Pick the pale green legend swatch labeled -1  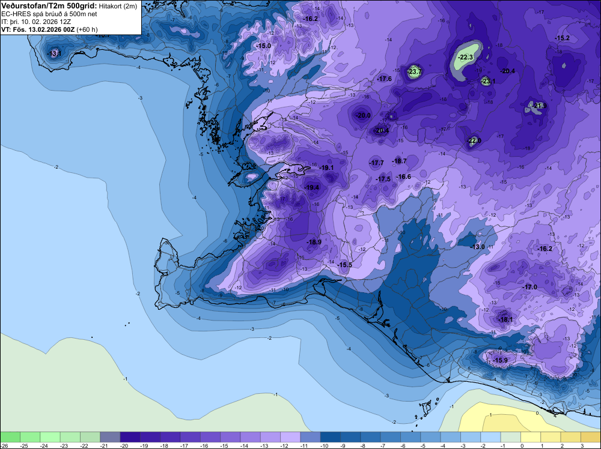pos(510,437)
